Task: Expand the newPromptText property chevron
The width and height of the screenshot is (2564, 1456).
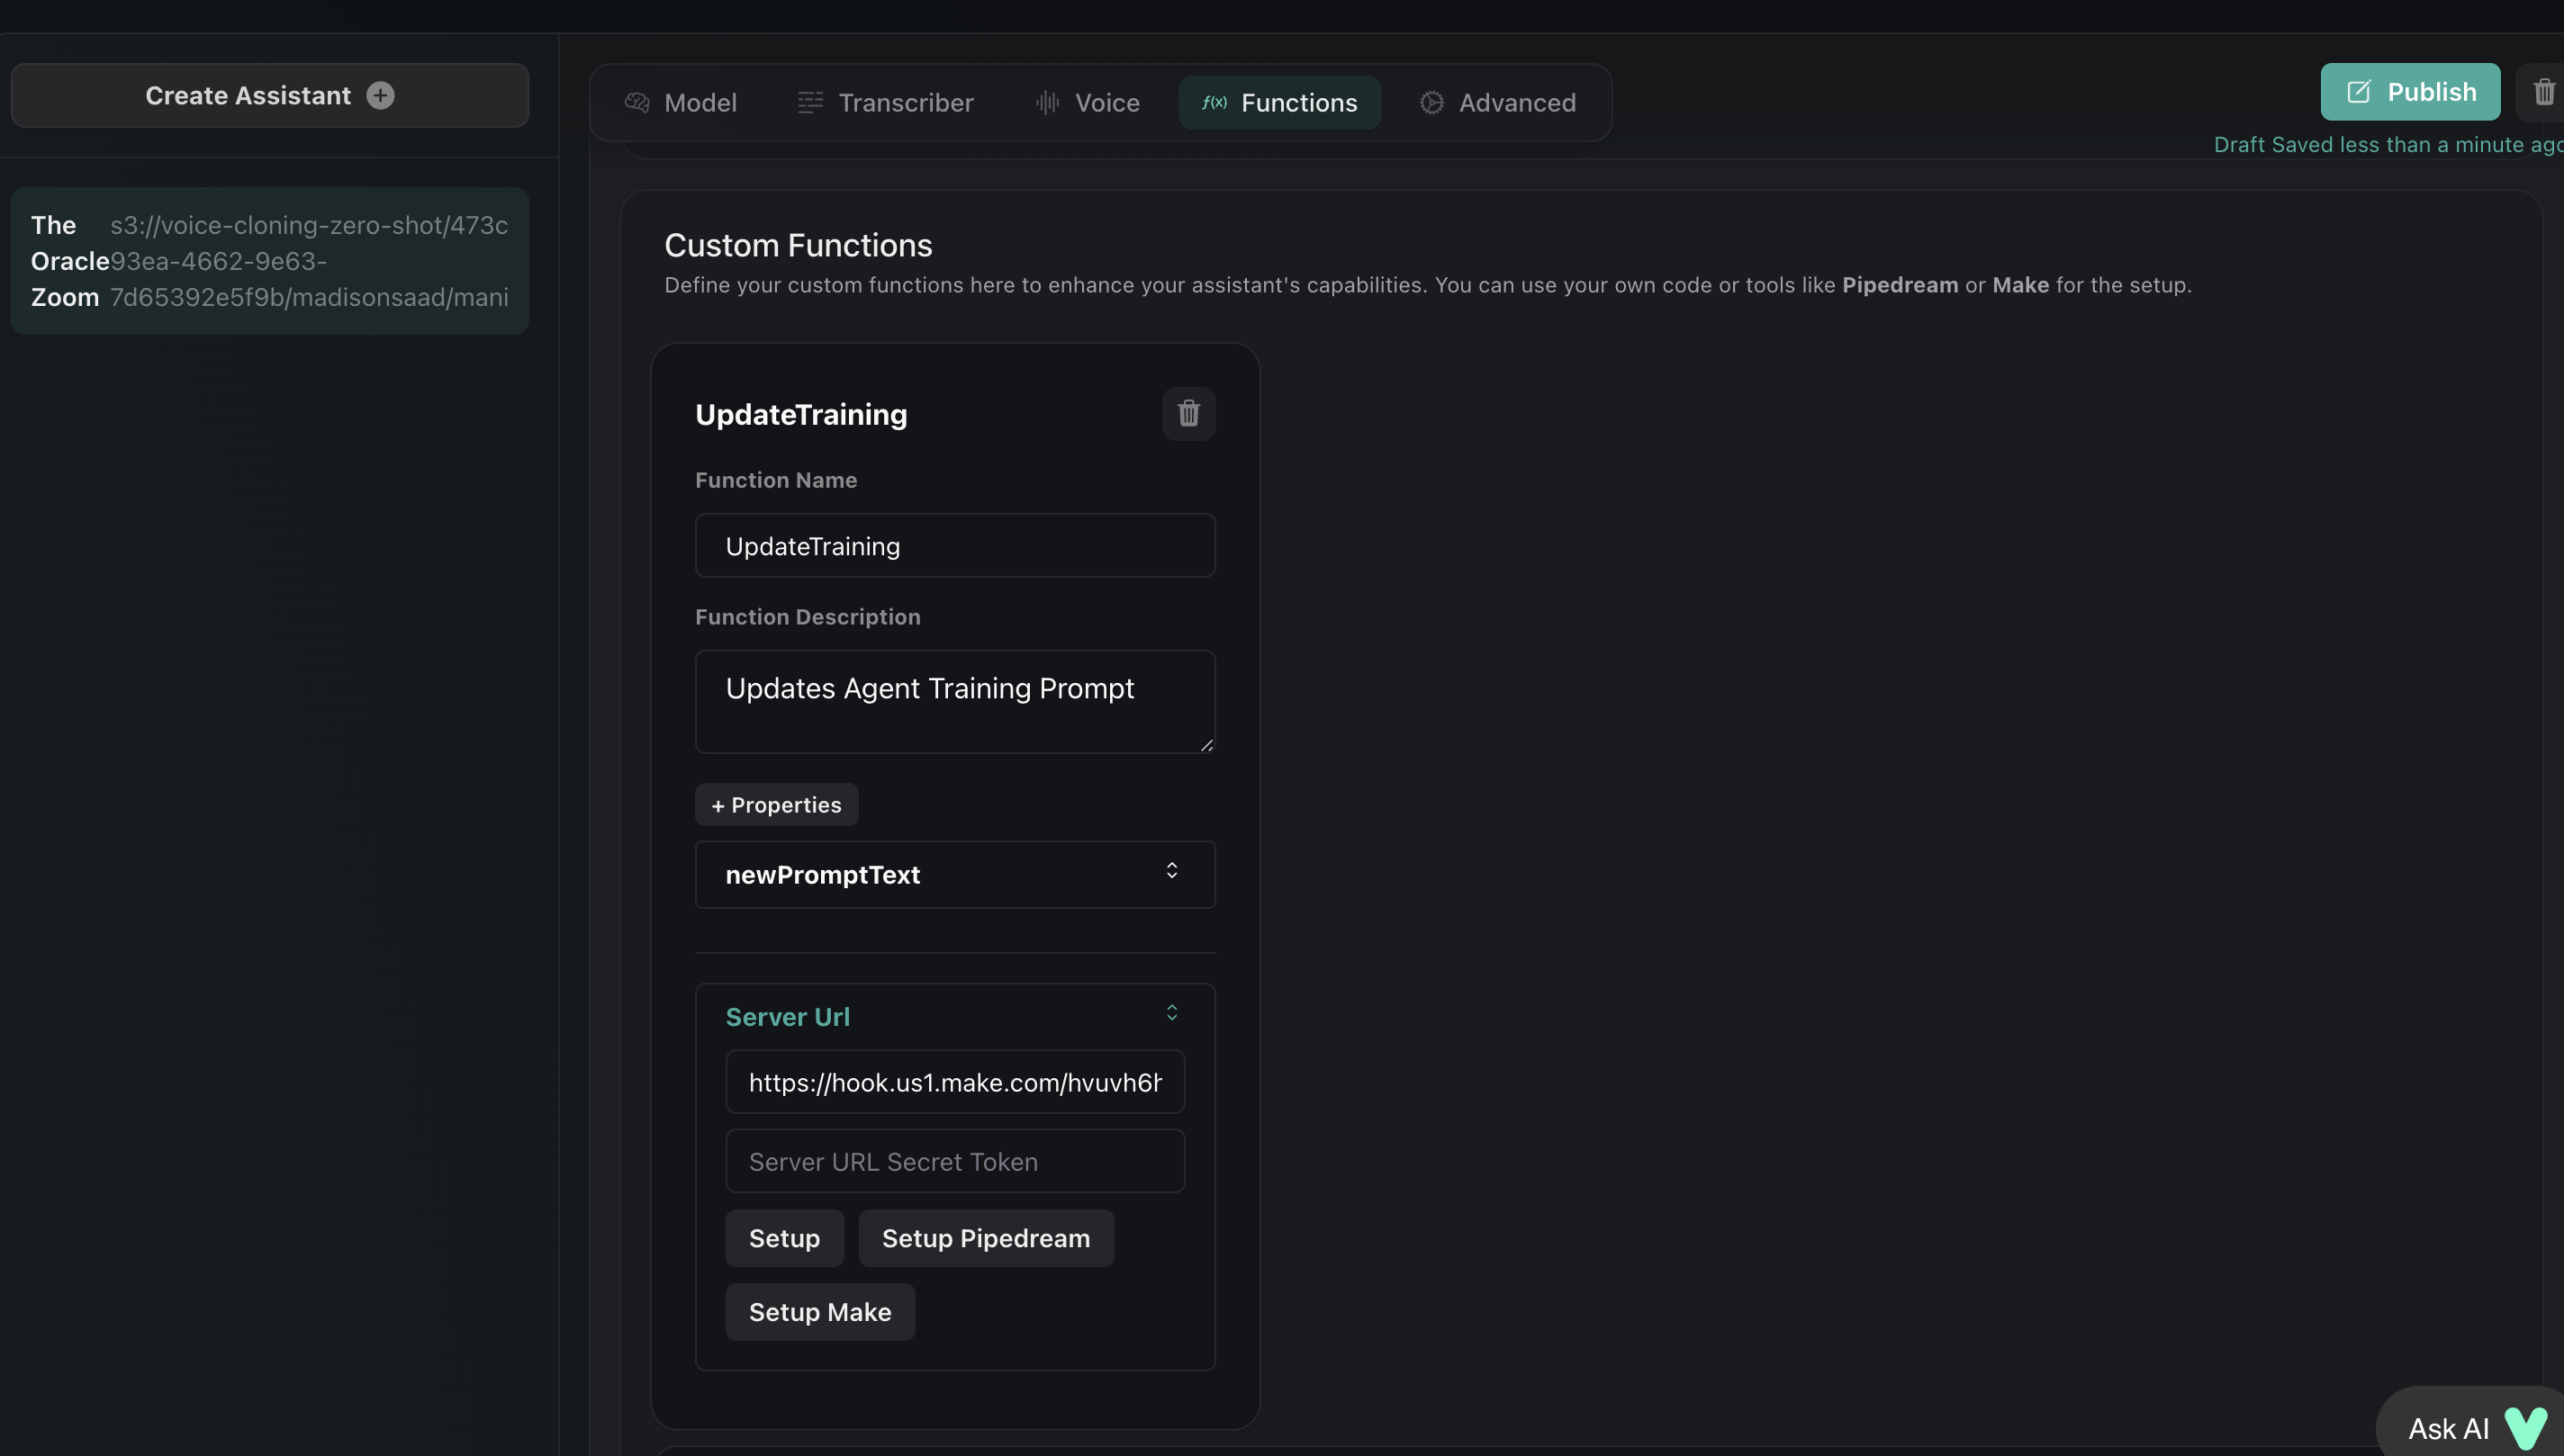Action: pyautogui.click(x=1171, y=871)
